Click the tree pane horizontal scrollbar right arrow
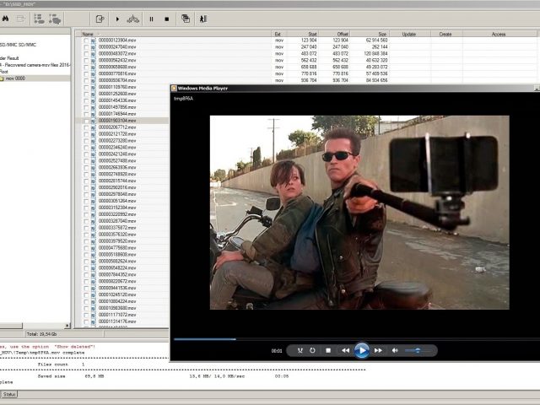Image resolution: width=540 pixels, height=405 pixels. click(67, 326)
